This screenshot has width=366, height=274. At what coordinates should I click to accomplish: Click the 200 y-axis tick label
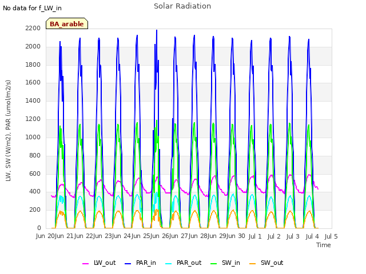(35, 209)
